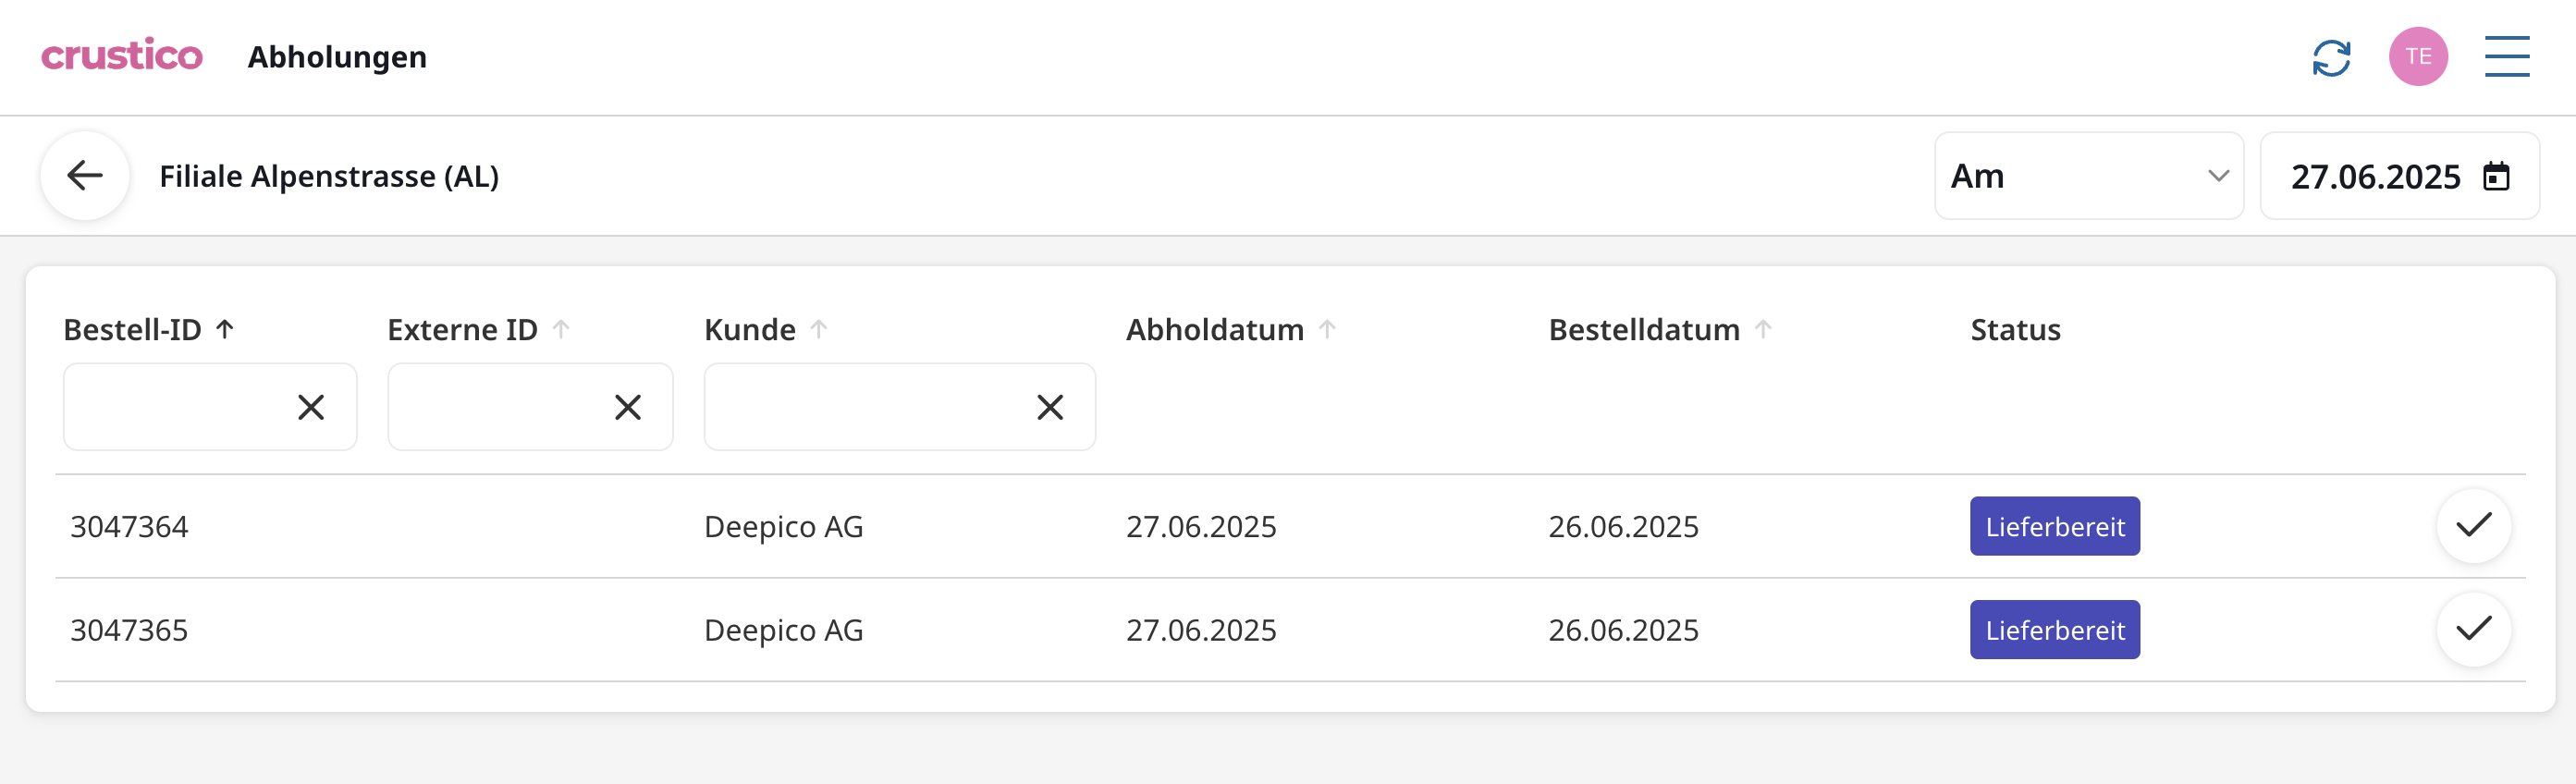The width and height of the screenshot is (2576, 784).
Task: Select the Abholungen menu item
Action: 337,57
